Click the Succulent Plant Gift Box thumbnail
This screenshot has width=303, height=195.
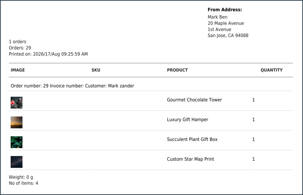click(x=17, y=142)
